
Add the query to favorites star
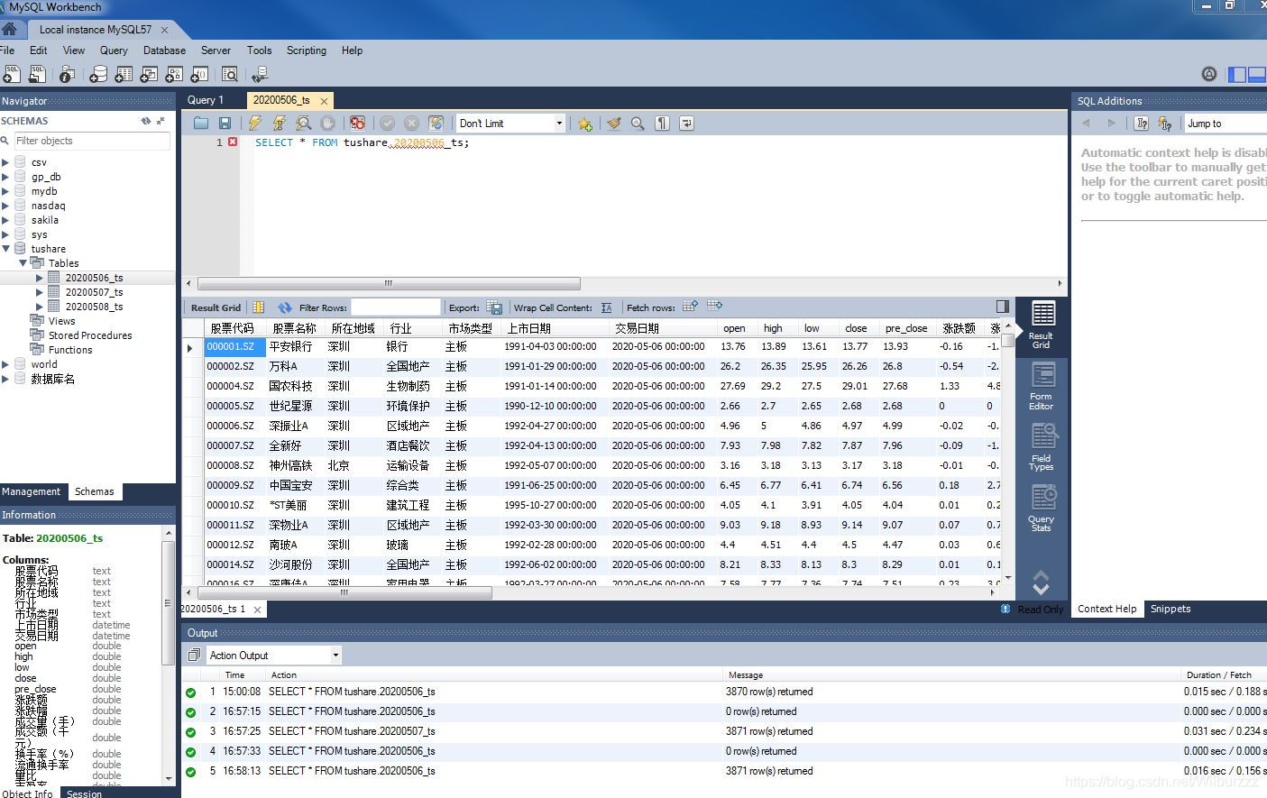click(585, 124)
